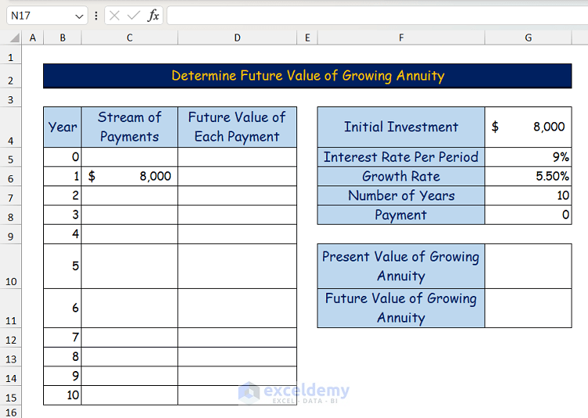588x418 pixels.
Task: Click the 'Future Value of Growing Annuity' label
Action: click(401, 308)
